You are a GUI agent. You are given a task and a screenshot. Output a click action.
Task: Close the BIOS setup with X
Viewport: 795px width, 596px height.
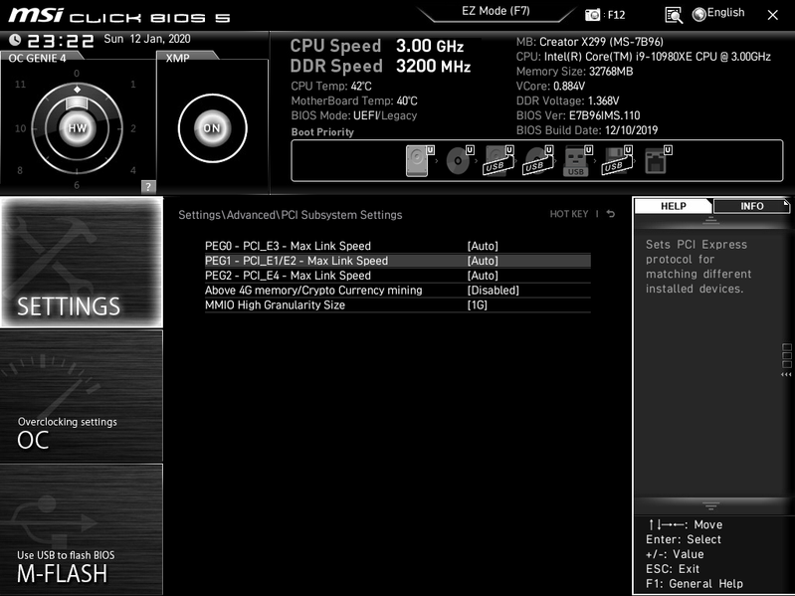point(773,15)
